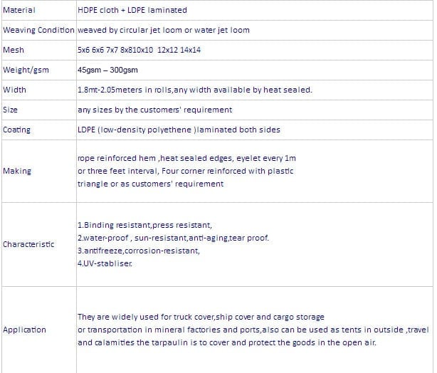437x373 pixels.
Task: Select the rope reinforced hem line
Action: 186,158
